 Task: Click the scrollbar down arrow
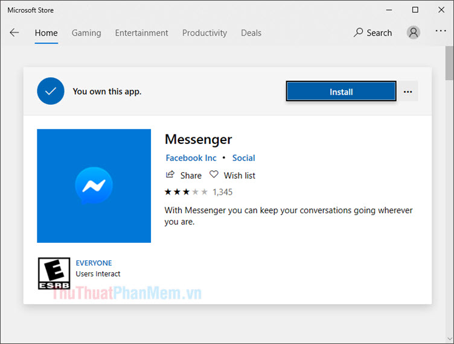449,339
